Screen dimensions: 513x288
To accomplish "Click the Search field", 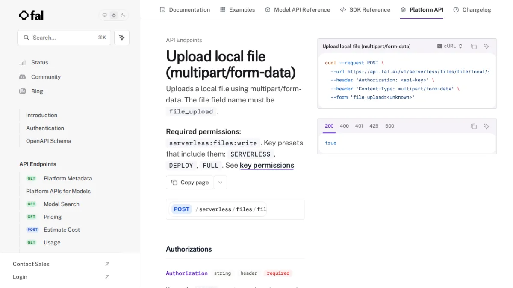I will 64,38.
